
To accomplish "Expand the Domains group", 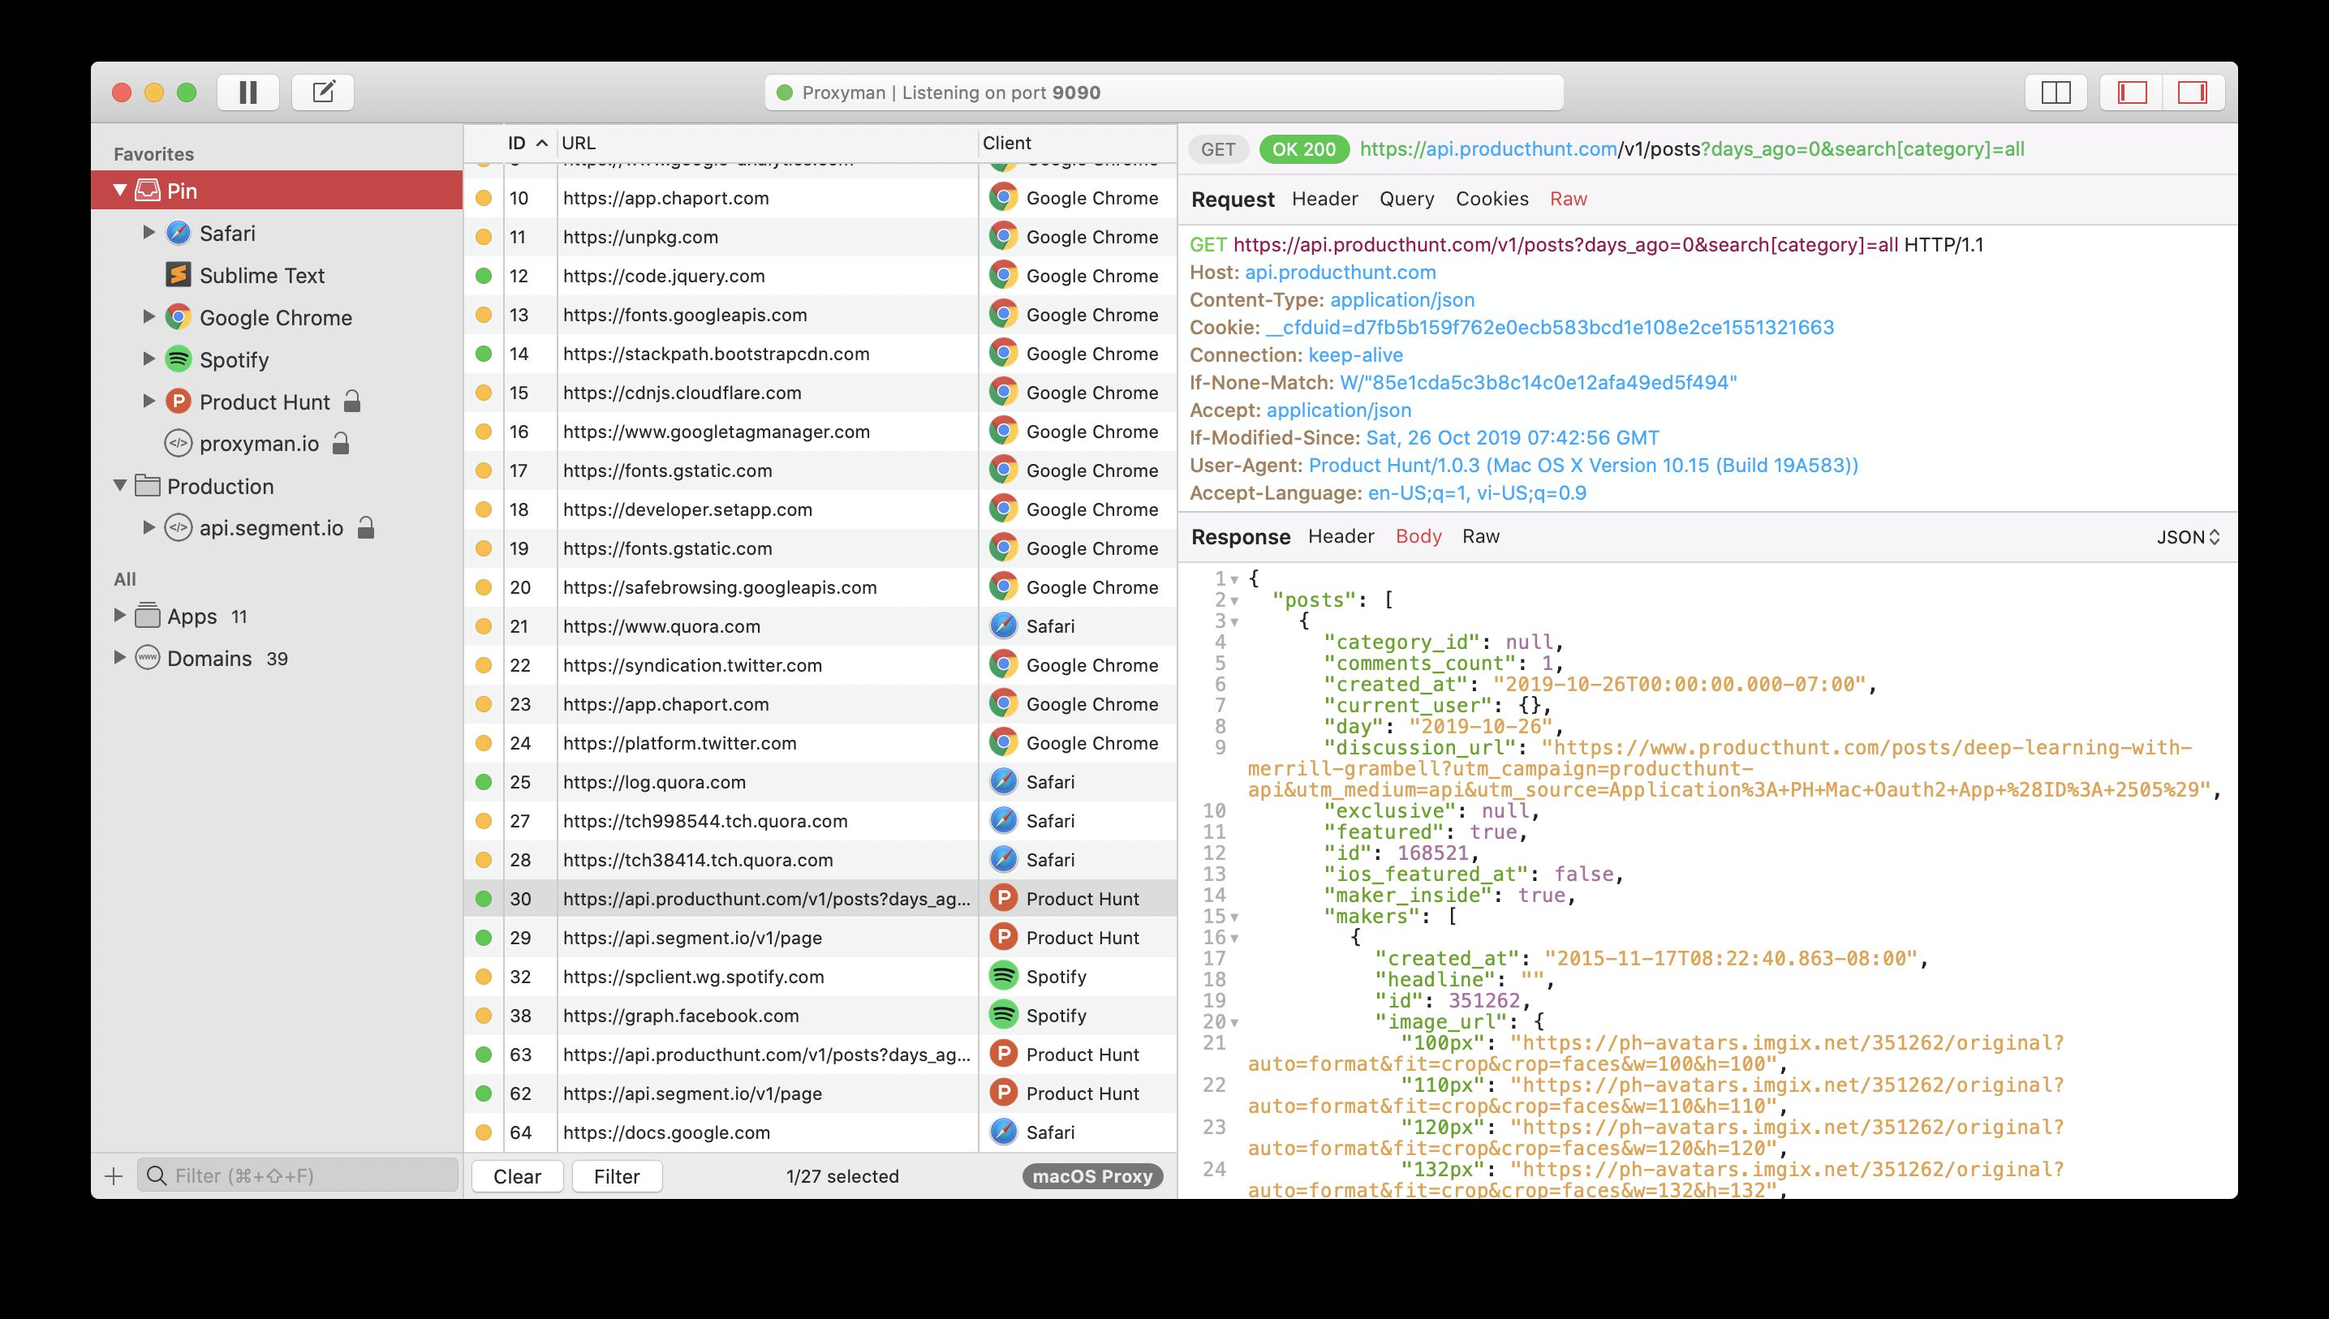I will [119, 658].
